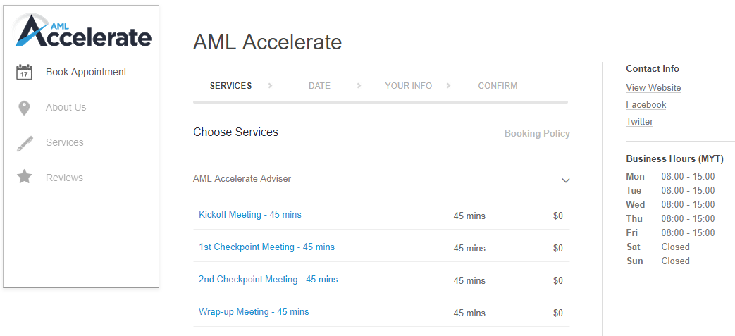This screenshot has width=735, height=336.
Task: Visit the Facebook contact link
Action: point(646,105)
